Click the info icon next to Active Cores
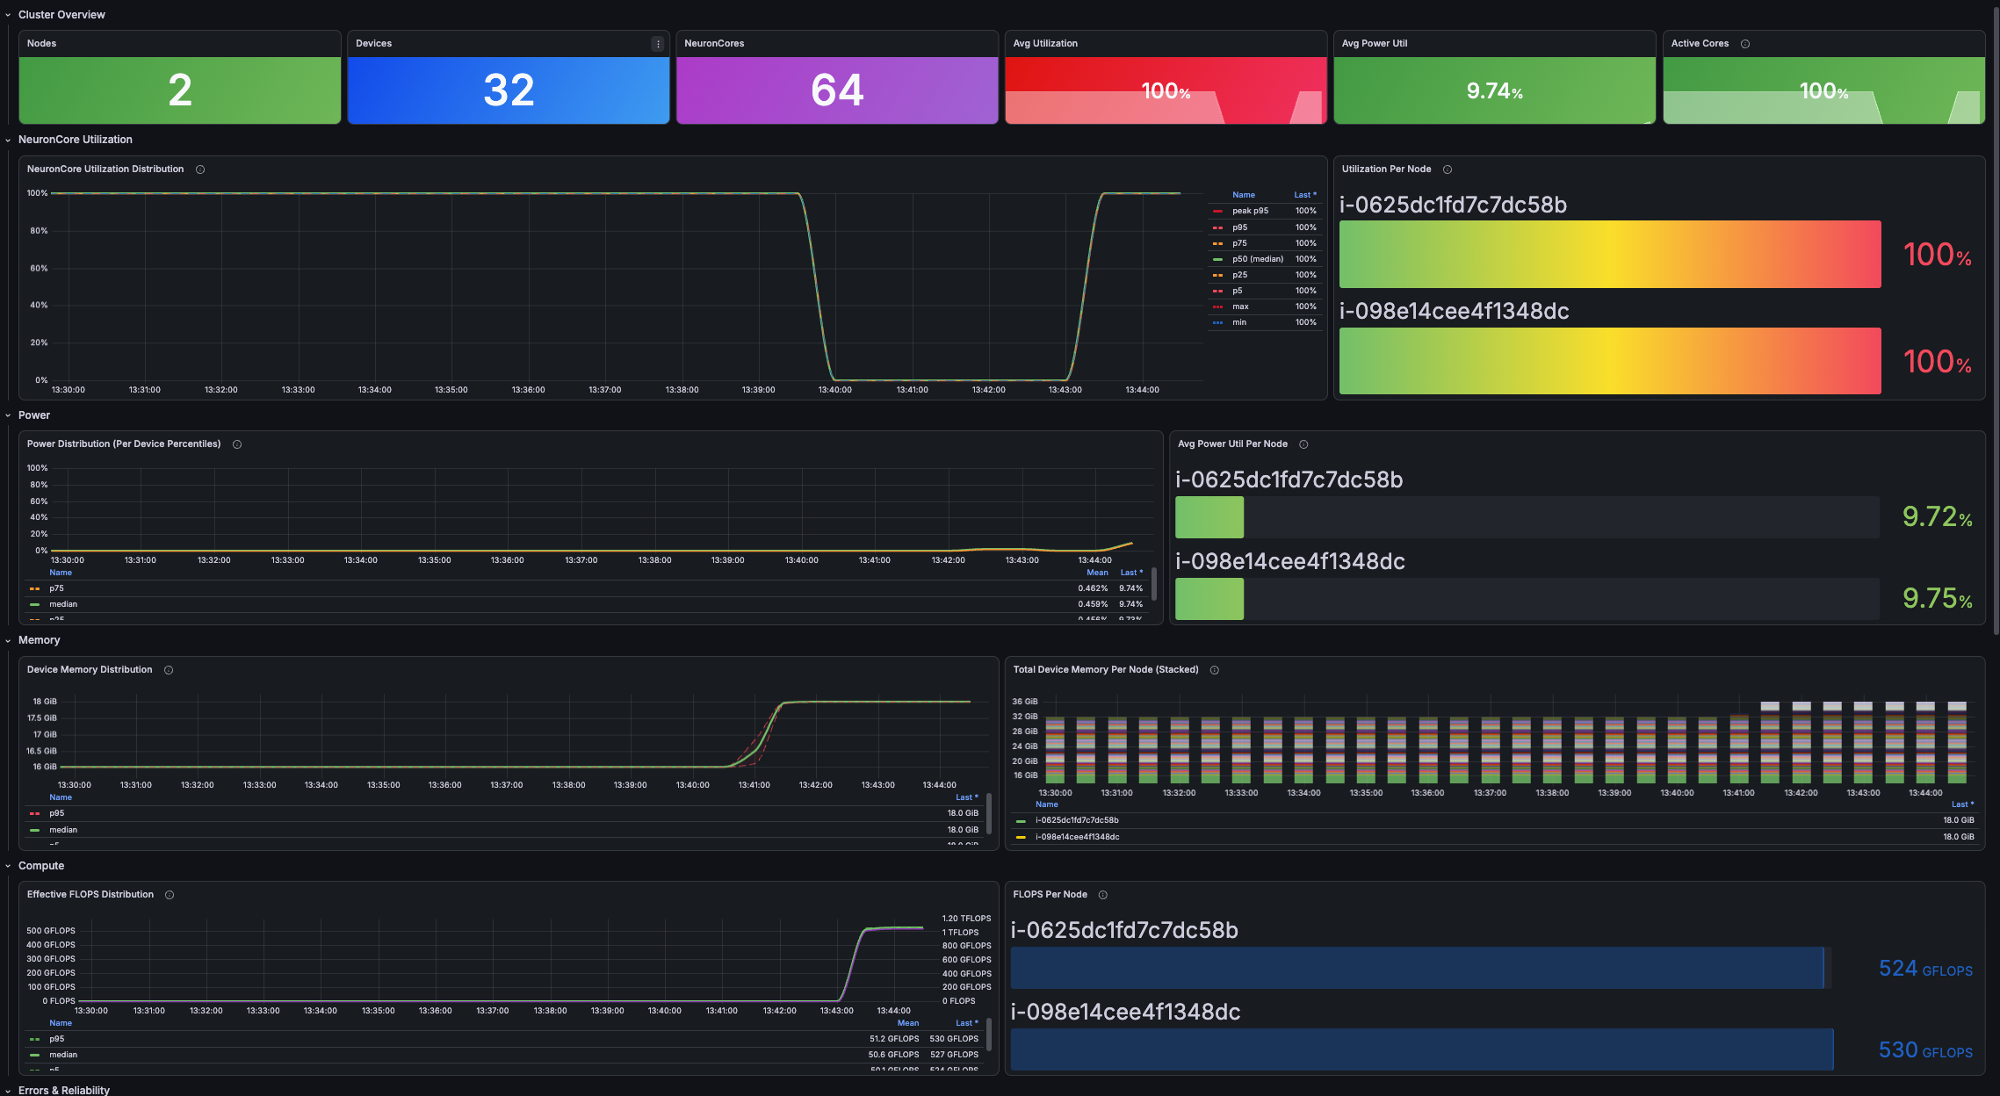Image resolution: width=2000 pixels, height=1096 pixels. 1745,44
